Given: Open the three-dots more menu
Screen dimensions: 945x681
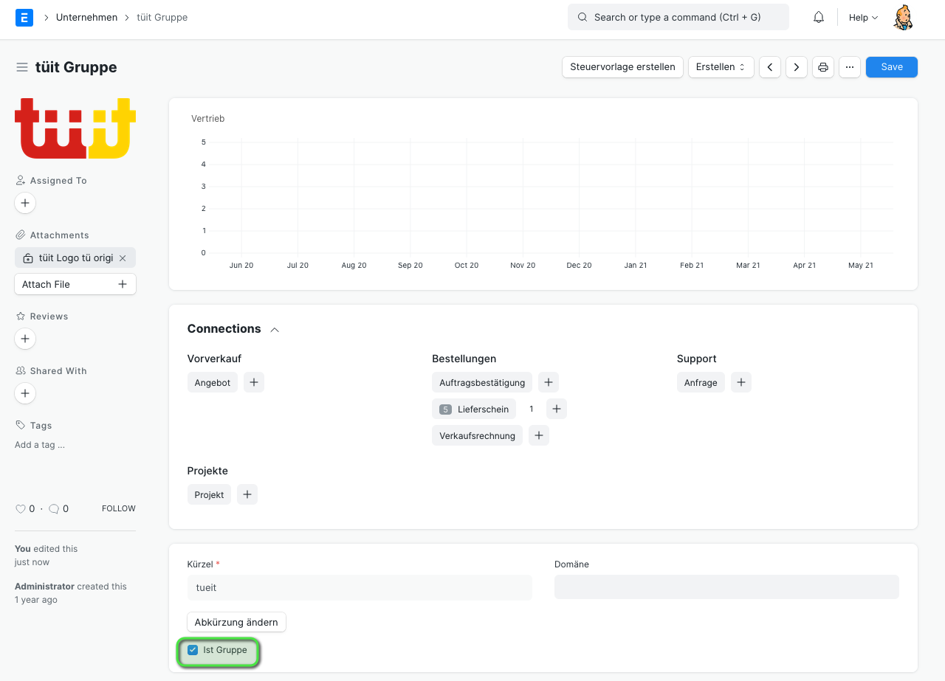Looking at the screenshot, I should [850, 67].
